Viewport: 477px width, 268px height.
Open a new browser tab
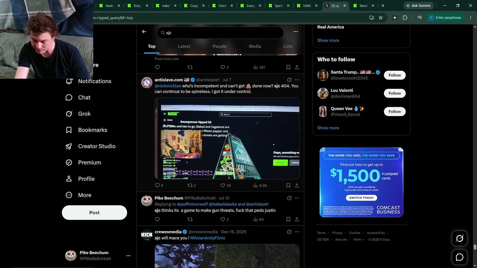click(383, 6)
